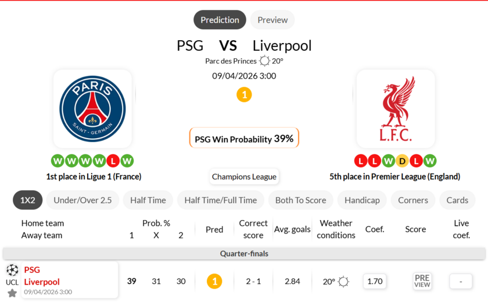Image resolution: width=488 pixels, height=305 pixels.
Task: Click the PSG club crest logo
Action: (92, 109)
